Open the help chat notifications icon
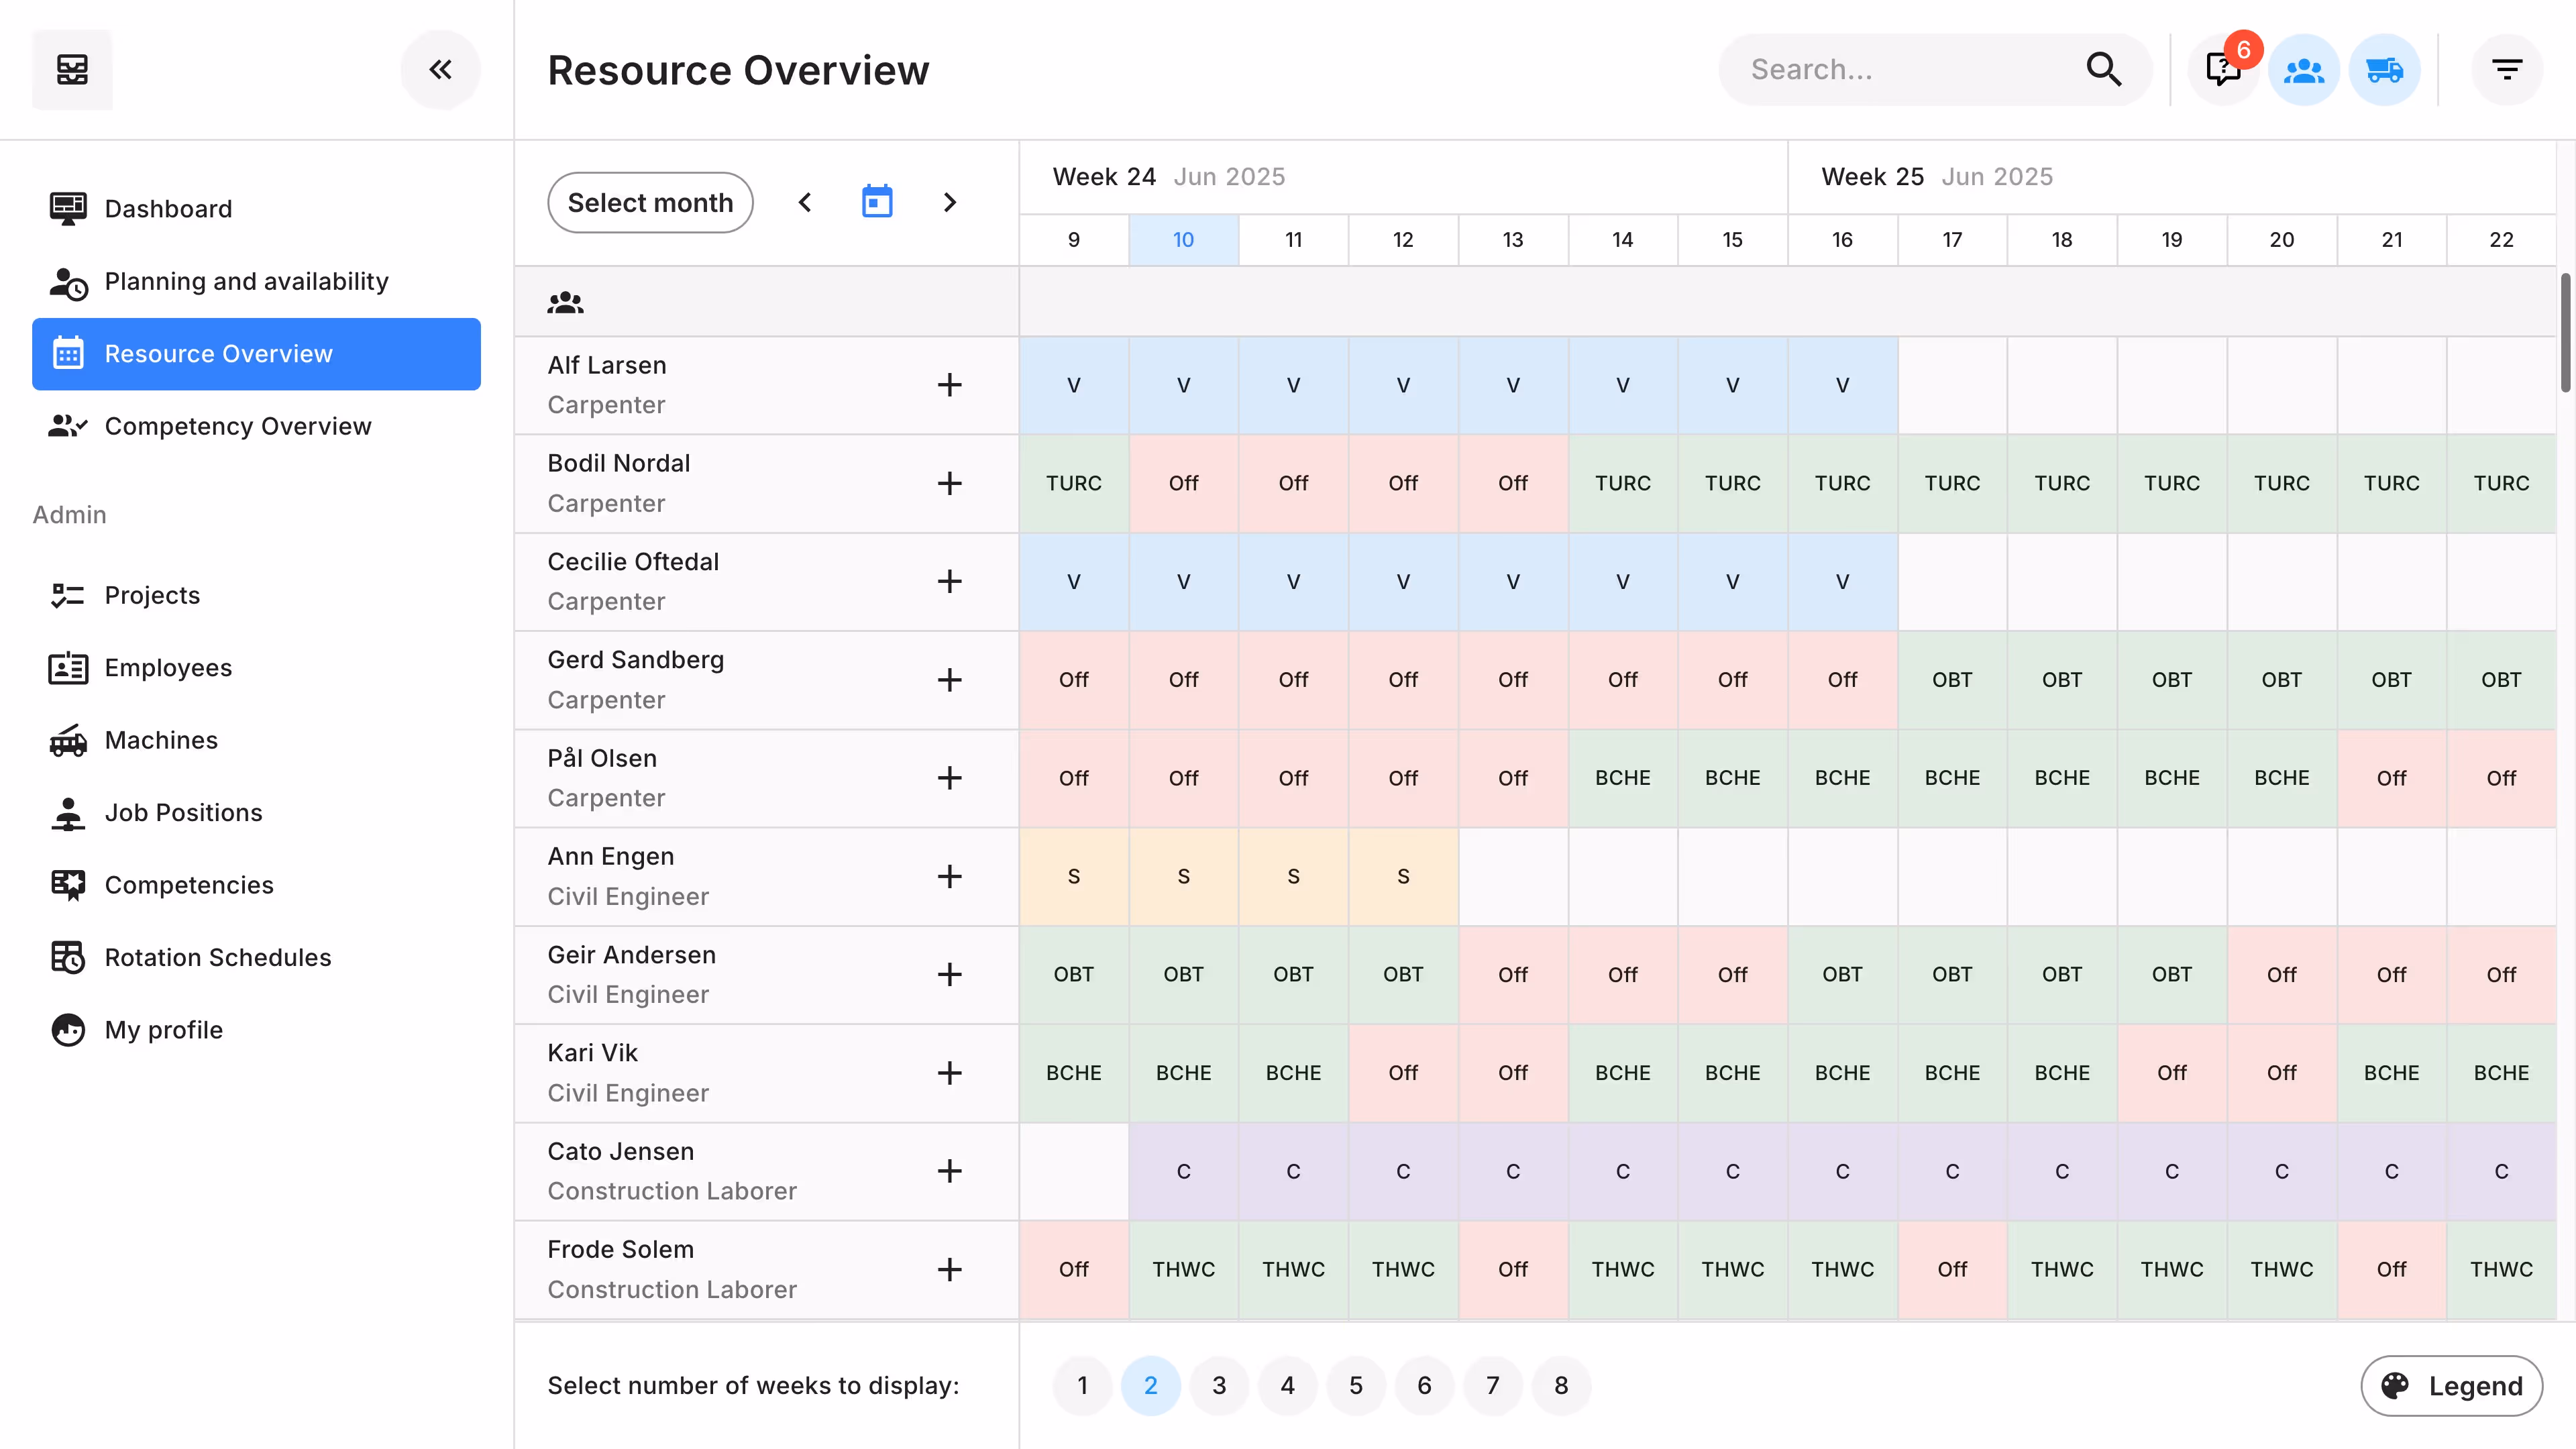This screenshot has height=1449, width=2576. [2223, 69]
